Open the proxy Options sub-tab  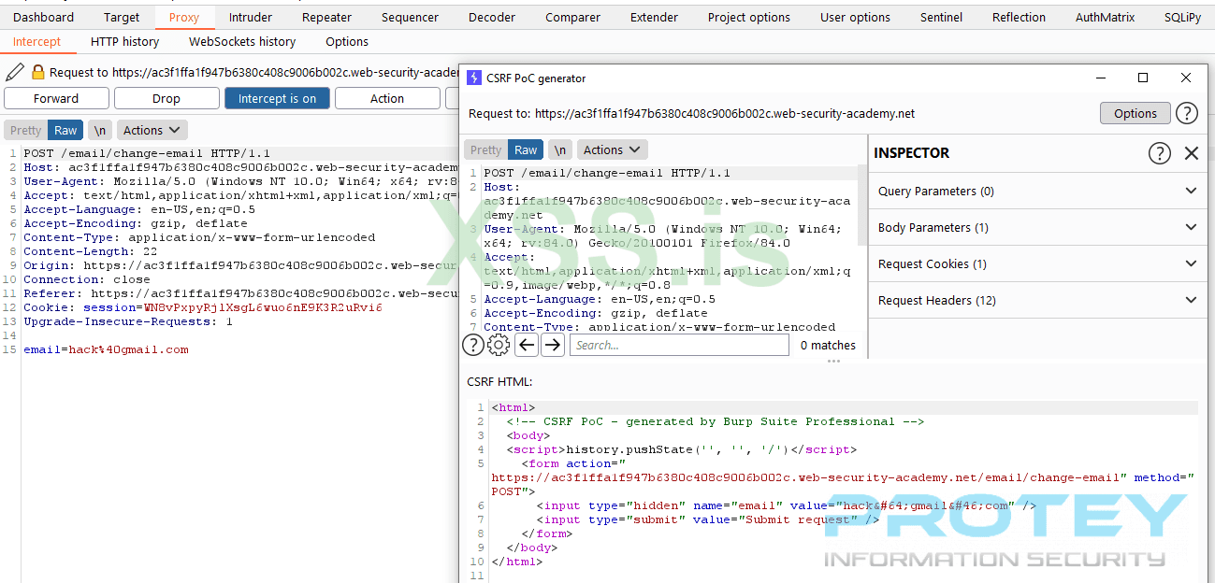point(347,41)
